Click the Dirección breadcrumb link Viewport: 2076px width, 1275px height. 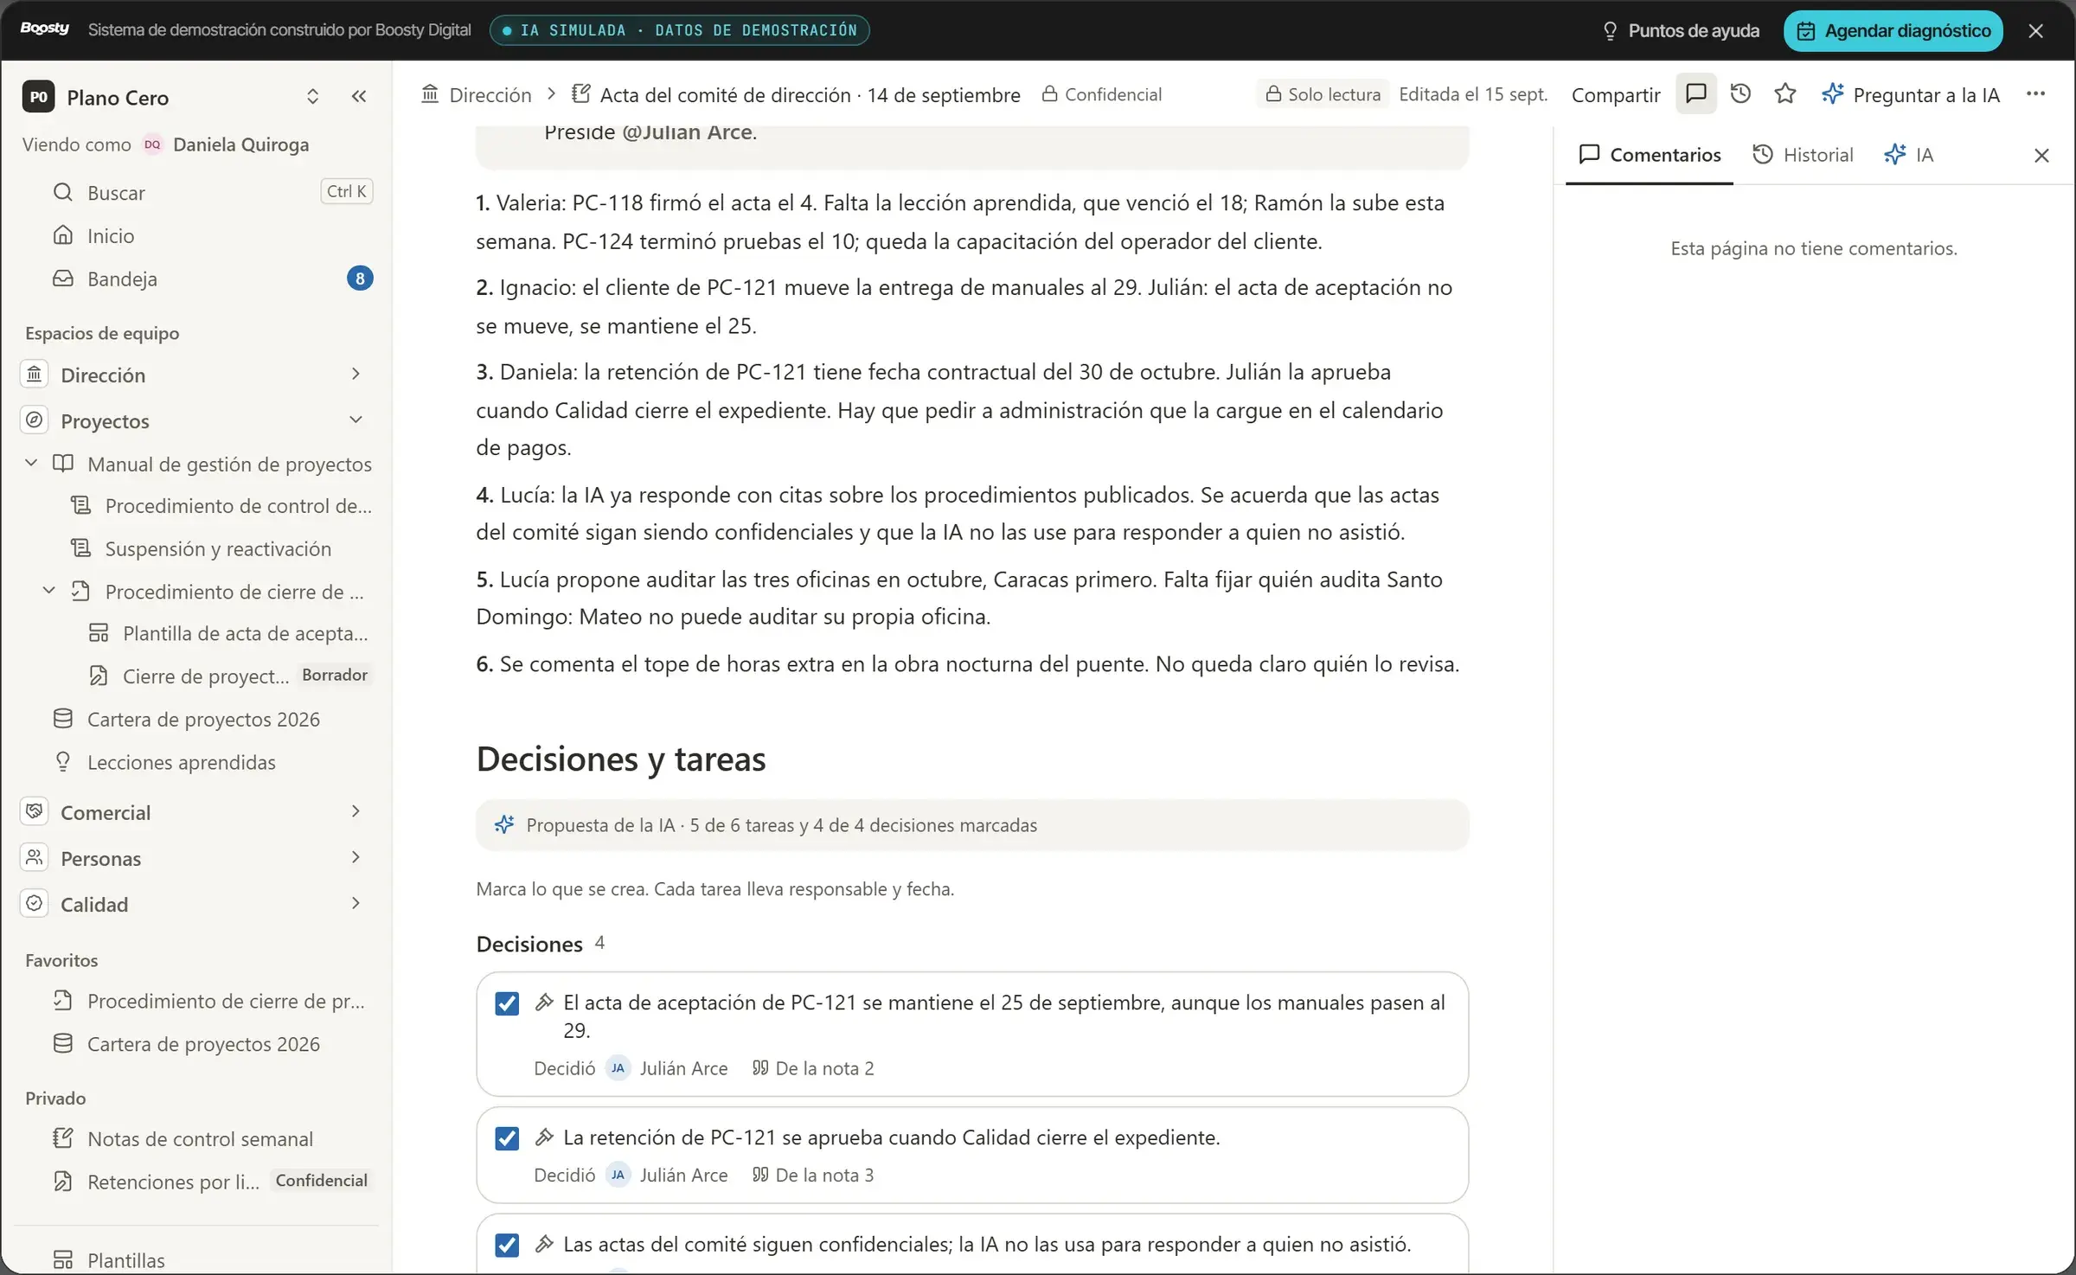(477, 94)
